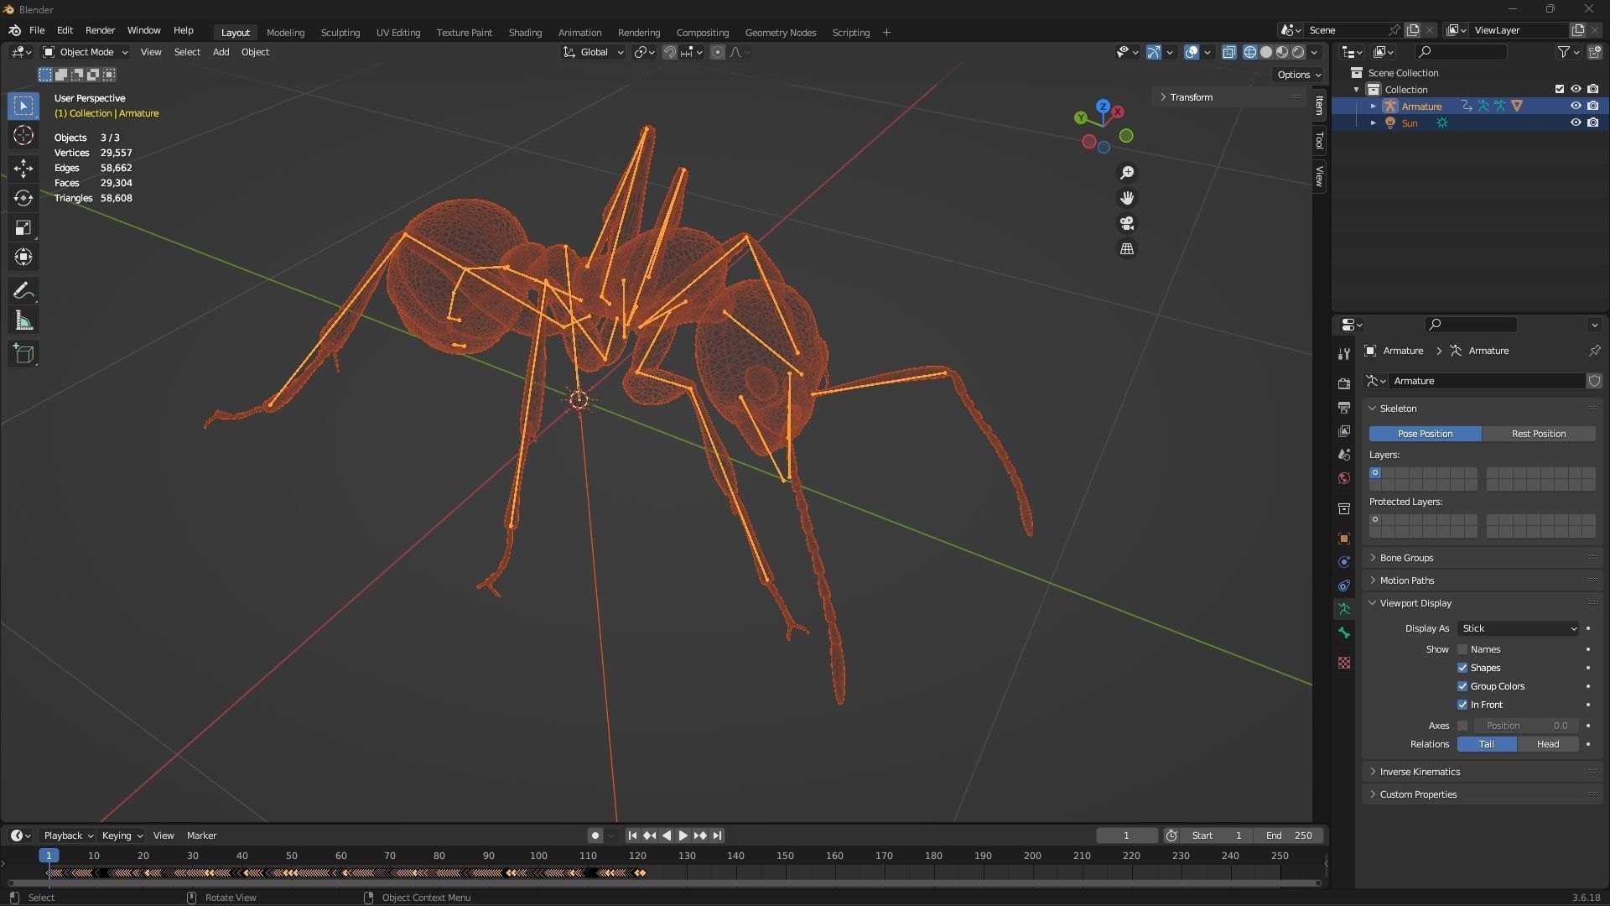The height and width of the screenshot is (906, 1610).
Task: Open the File menu
Action: click(x=37, y=30)
